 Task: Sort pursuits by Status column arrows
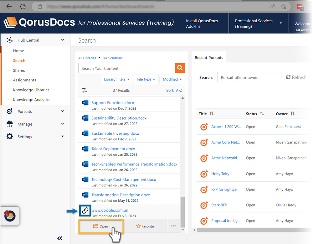click(x=262, y=113)
